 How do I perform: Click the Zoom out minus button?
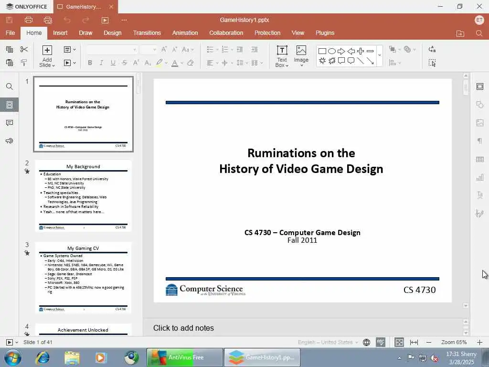[429, 342]
